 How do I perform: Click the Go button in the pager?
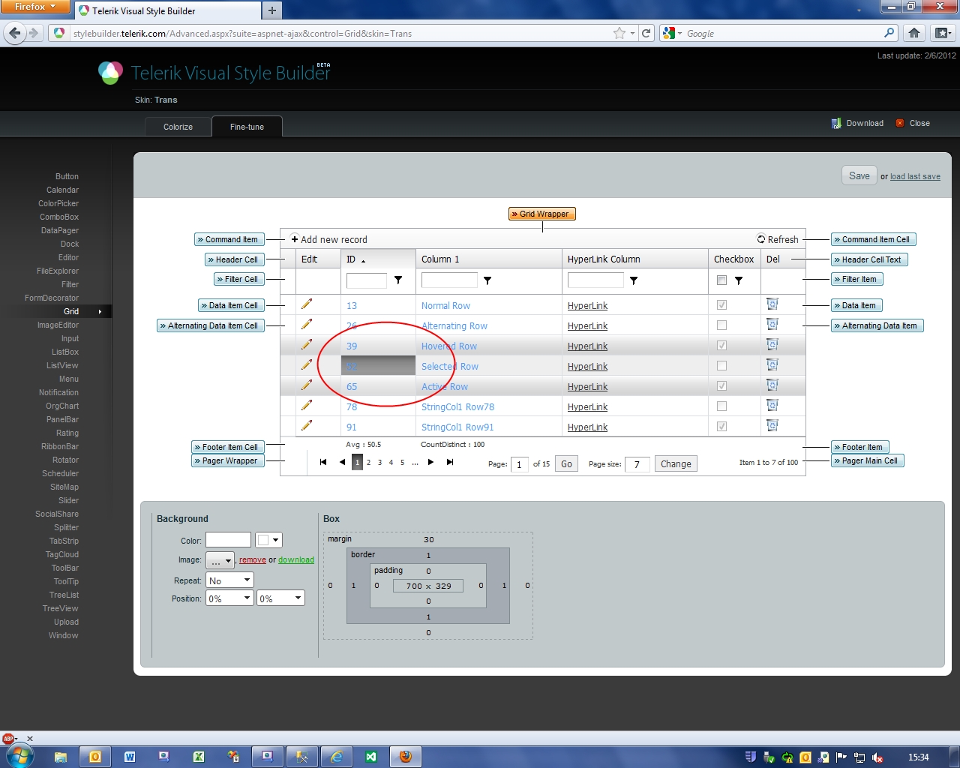[566, 464]
